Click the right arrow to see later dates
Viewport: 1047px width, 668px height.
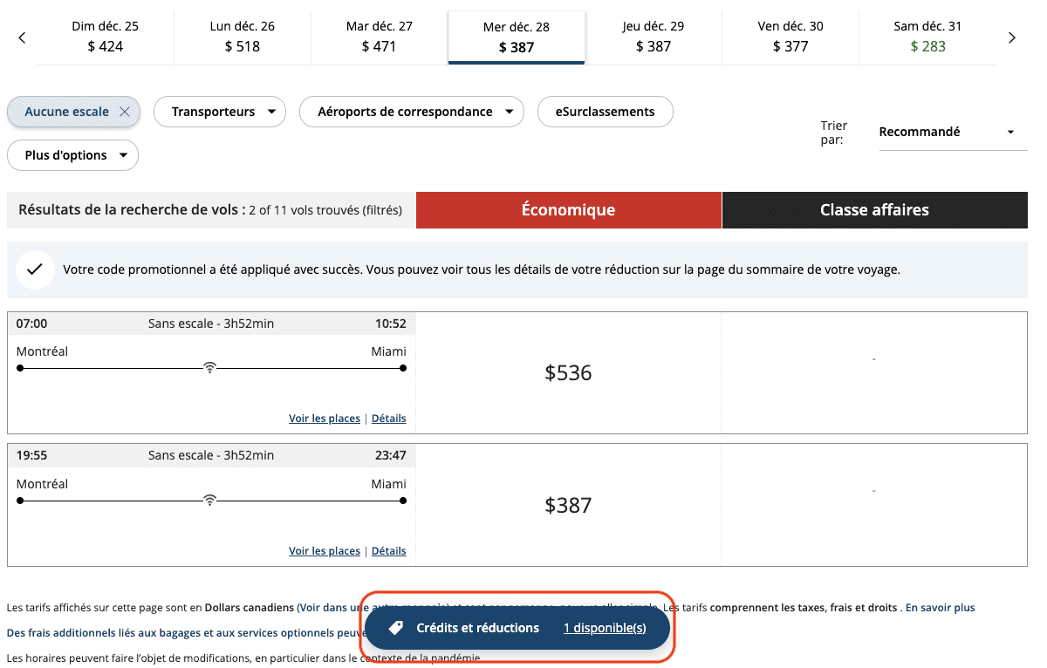(1012, 37)
